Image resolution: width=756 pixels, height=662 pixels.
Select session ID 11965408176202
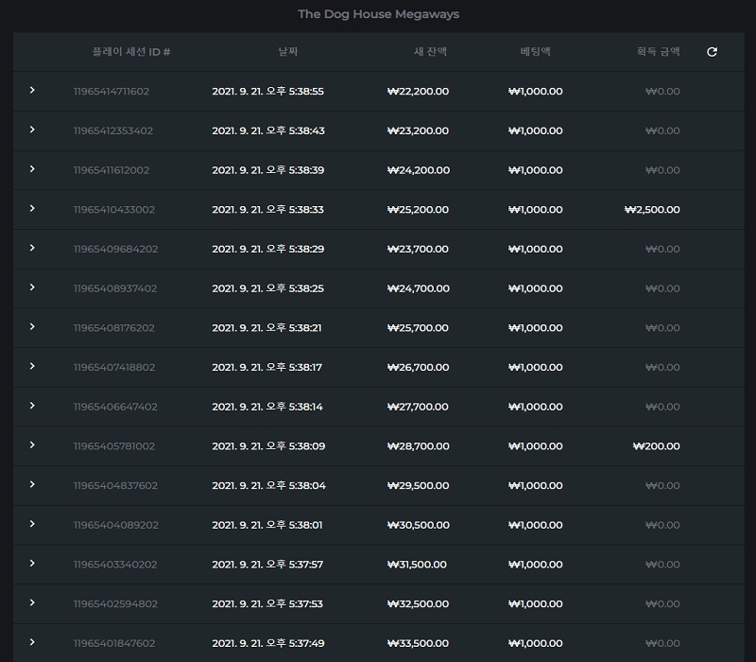113,328
